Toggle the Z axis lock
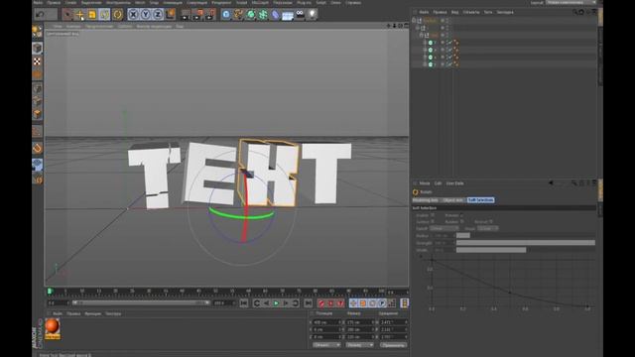Viewport: 635px width, 357px height. tap(158, 15)
